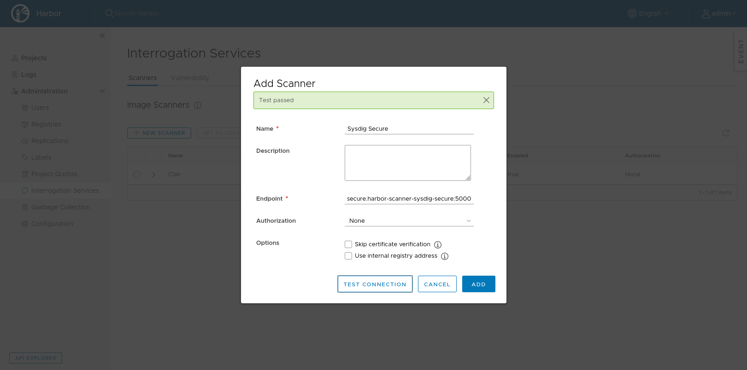Click the Project Quotas icon
Viewport: 747px width, 370px height.
pos(25,174)
